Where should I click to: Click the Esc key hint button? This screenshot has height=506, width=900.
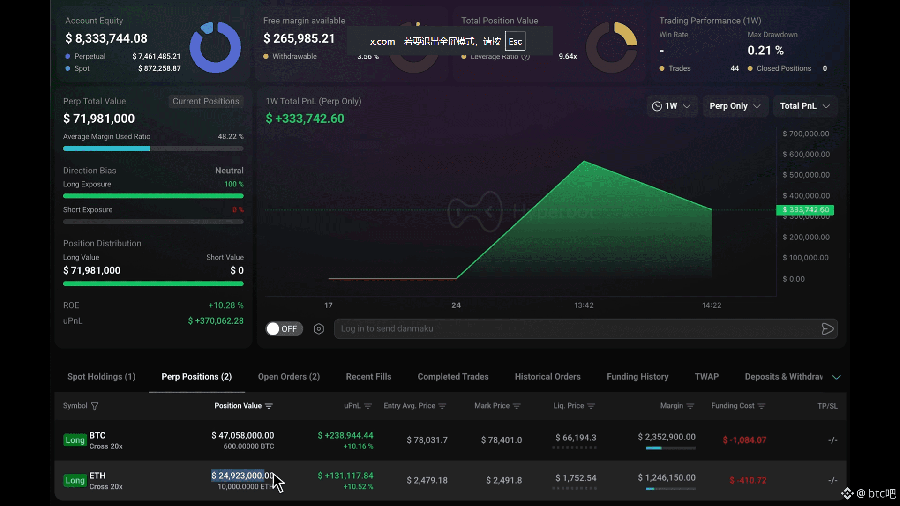click(x=515, y=41)
